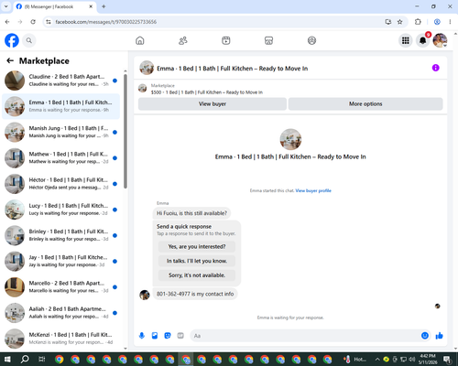458x366 pixels.
Task: Open Manish Jung conversation
Action: [61, 132]
